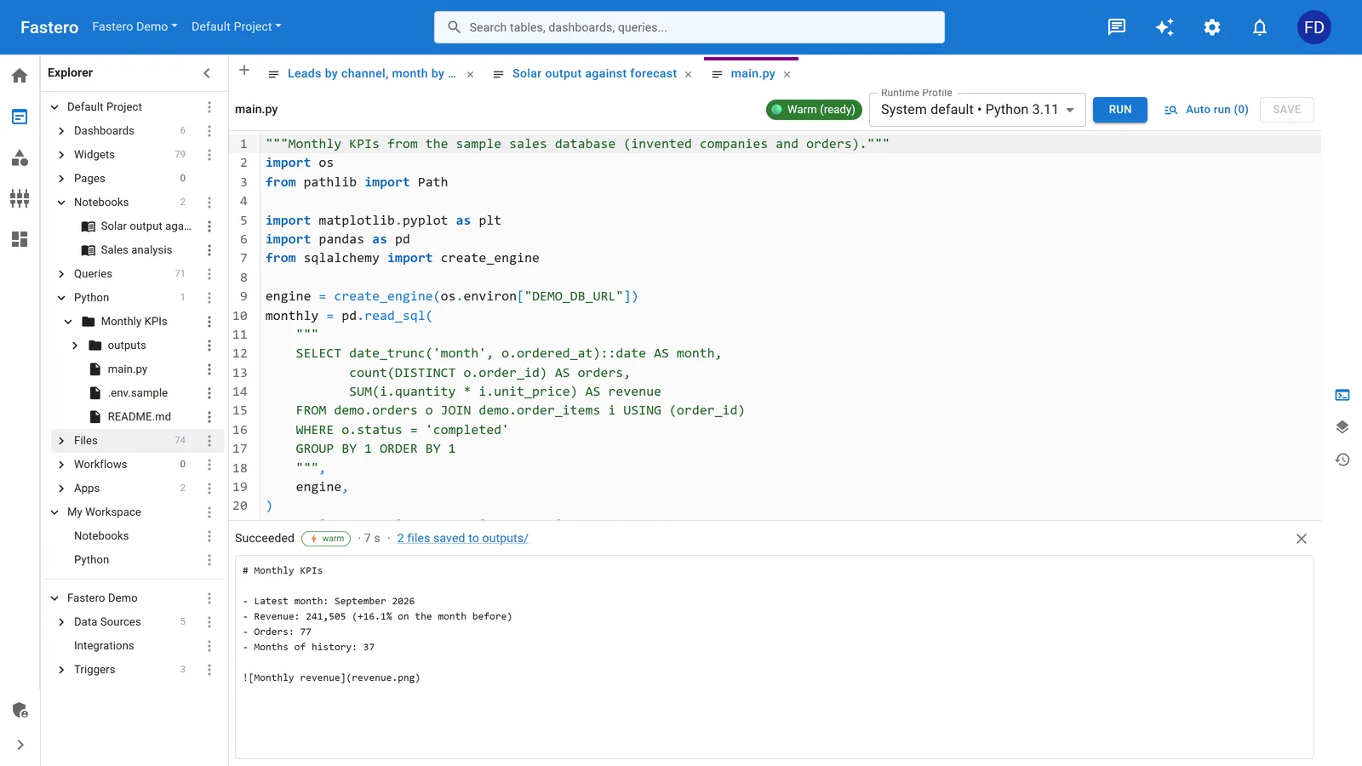Add a new tab with plus icon

pos(244,71)
